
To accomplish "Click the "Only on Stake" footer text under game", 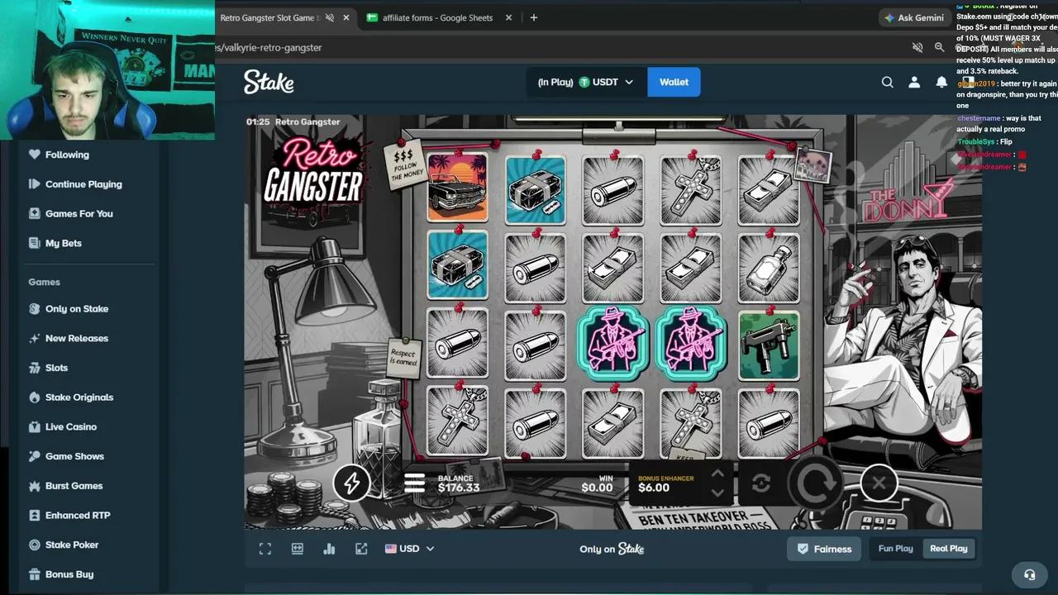I will tap(612, 549).
